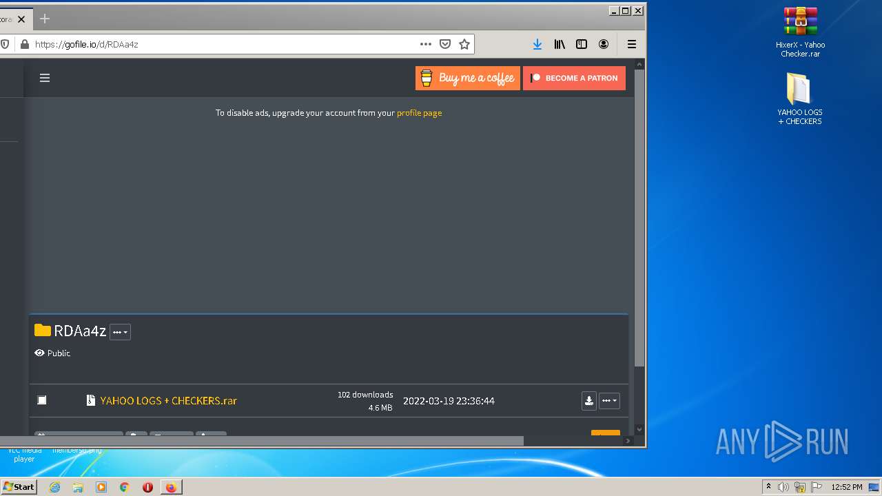The image size is (882, 496).
Task: Click the network tray icon
Action: 800,487
